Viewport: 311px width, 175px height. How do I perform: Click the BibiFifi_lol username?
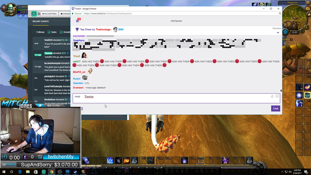coord(79,72)
